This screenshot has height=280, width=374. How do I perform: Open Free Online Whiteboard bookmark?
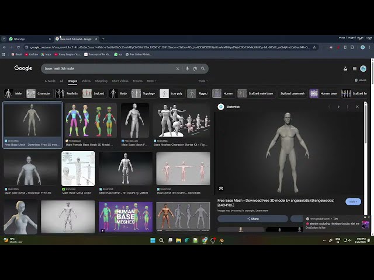point(138,54)
